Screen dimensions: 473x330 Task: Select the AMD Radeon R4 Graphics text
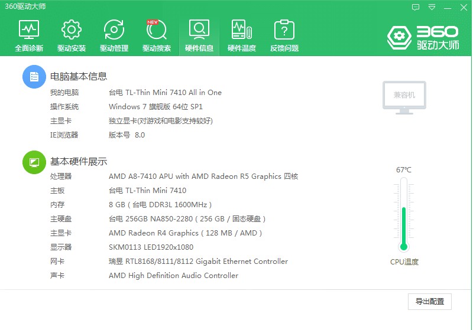[185, 233]
